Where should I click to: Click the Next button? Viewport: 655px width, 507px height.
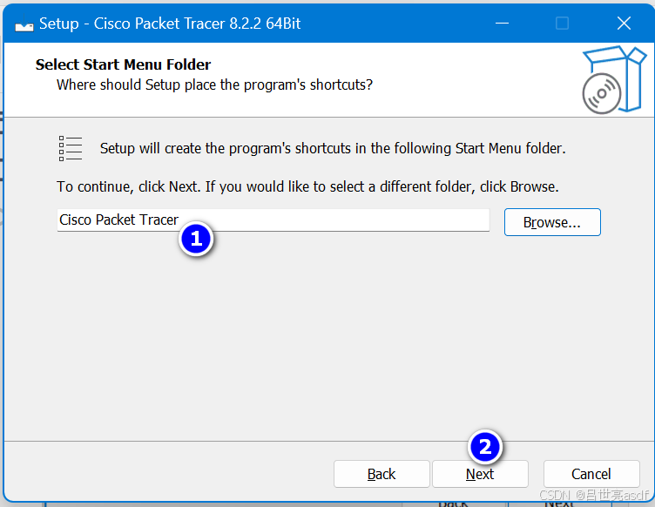coord(480,474)
